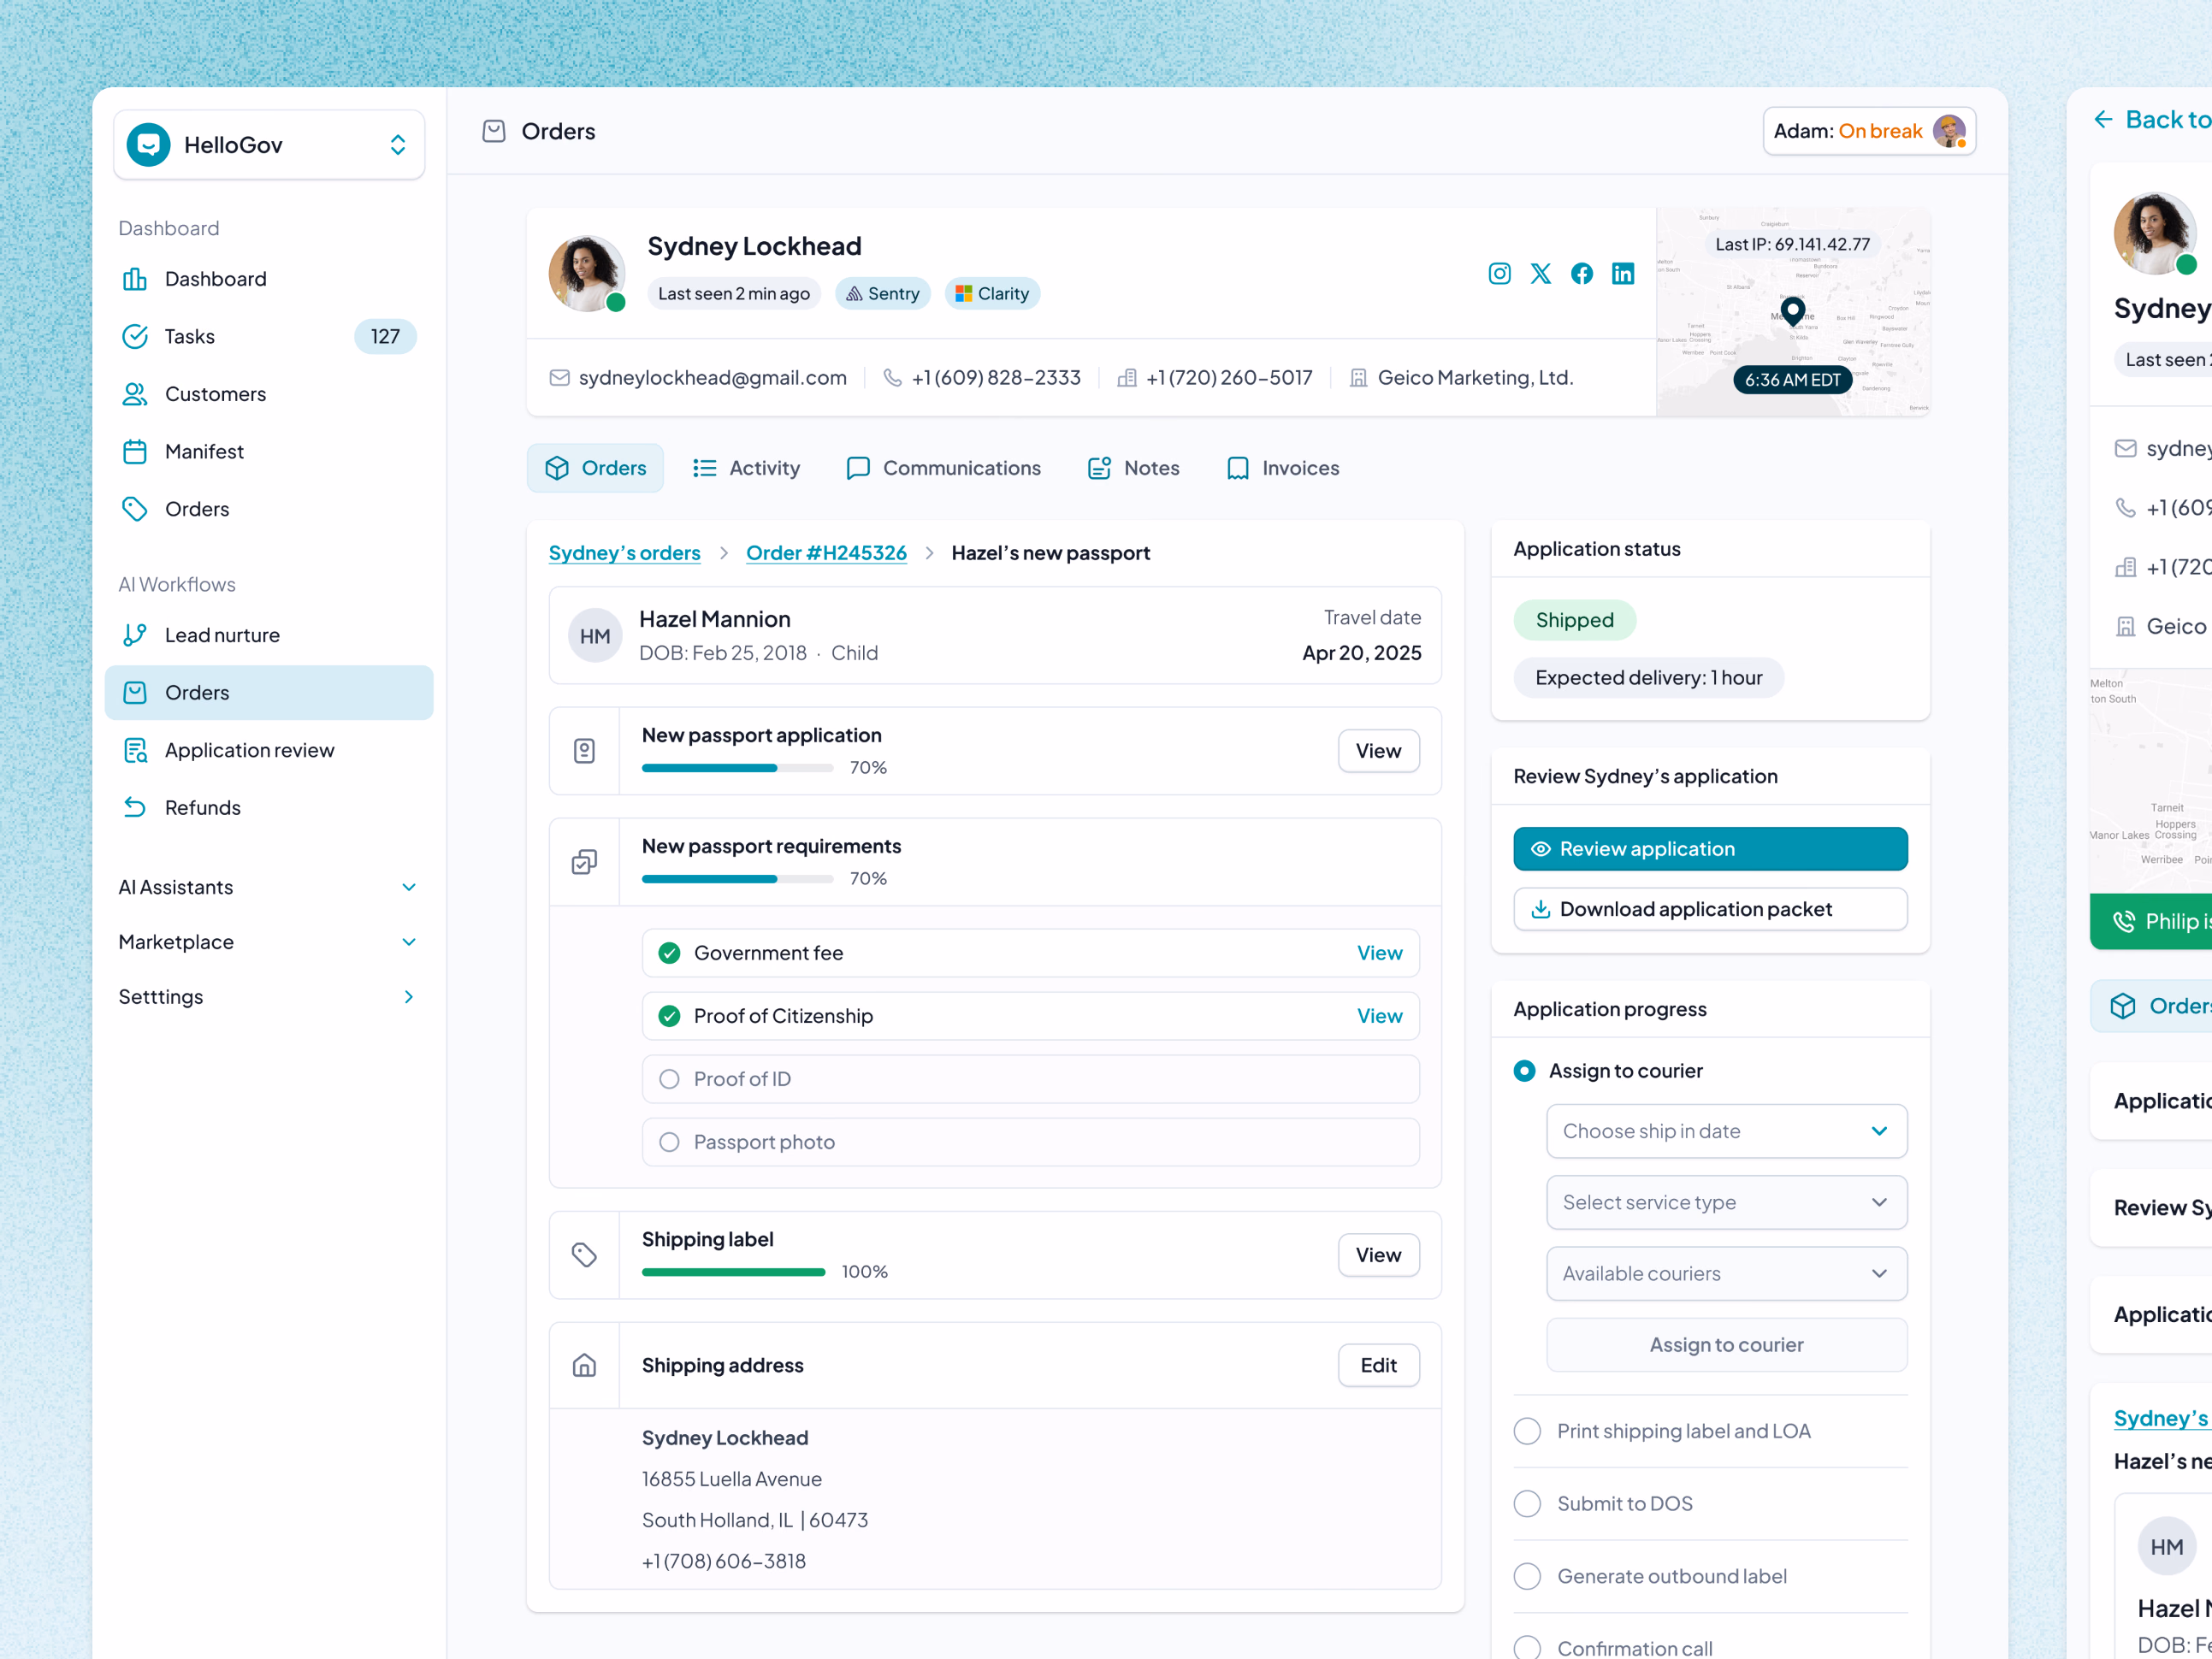This screenshot has width=2212, height=1659.
Task: Open Sydney's Instagram profile icon
Action: pyautogui.click(x=1499, y=274)
